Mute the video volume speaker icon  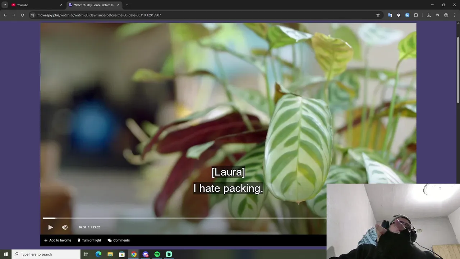(x=65, y=227)
